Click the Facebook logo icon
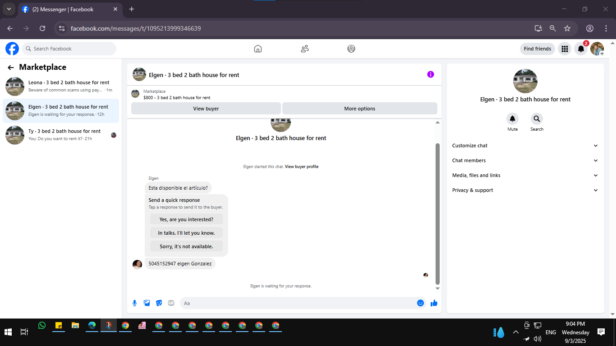The height and width of the screenshot is (346, 616). pos(12,49)
